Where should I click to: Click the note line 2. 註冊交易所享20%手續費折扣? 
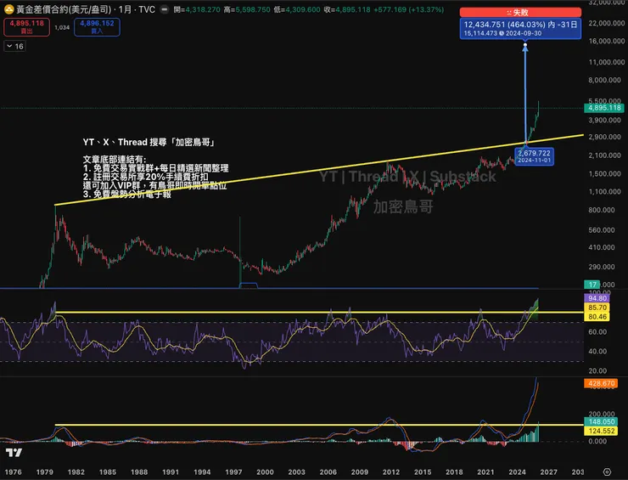click(x=146, y=177)
